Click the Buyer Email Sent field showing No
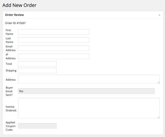Viewport: 165px width, 137px height. [86, 91]
